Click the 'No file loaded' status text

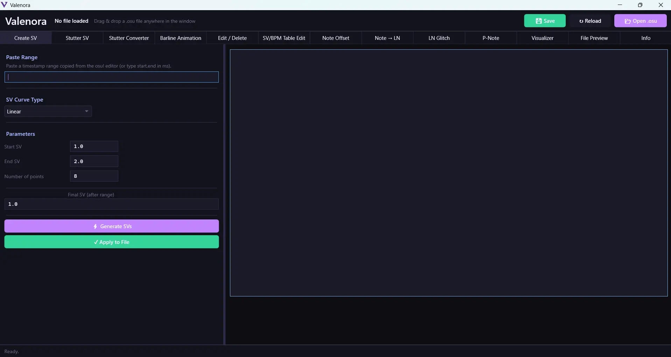[71, 21]
